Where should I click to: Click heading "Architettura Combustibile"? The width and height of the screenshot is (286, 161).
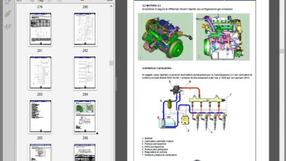157,68
